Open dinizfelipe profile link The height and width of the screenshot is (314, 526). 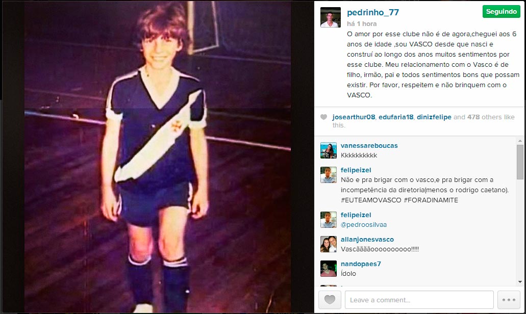point(434,117)
